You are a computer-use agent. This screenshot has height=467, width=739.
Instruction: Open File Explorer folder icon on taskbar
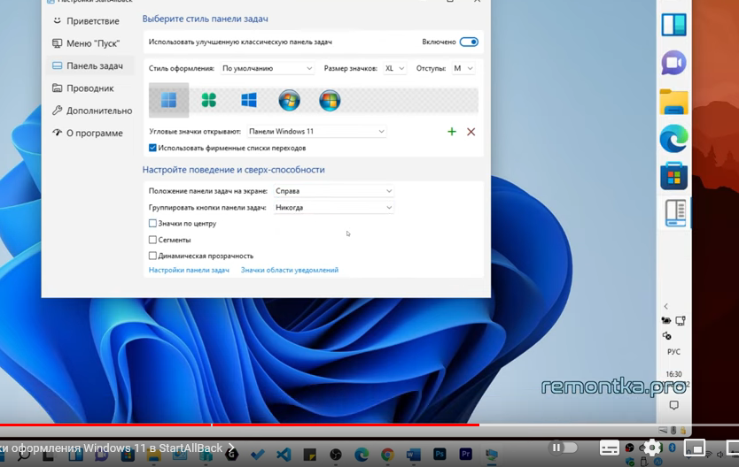(x=673, y=102)
